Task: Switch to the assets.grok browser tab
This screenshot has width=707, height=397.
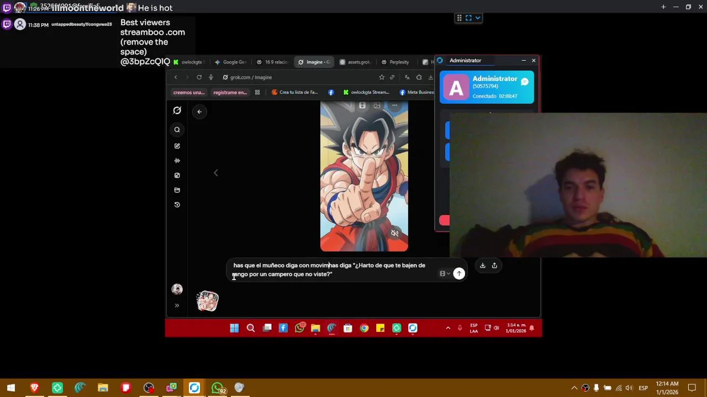Action: click(355, 62)
